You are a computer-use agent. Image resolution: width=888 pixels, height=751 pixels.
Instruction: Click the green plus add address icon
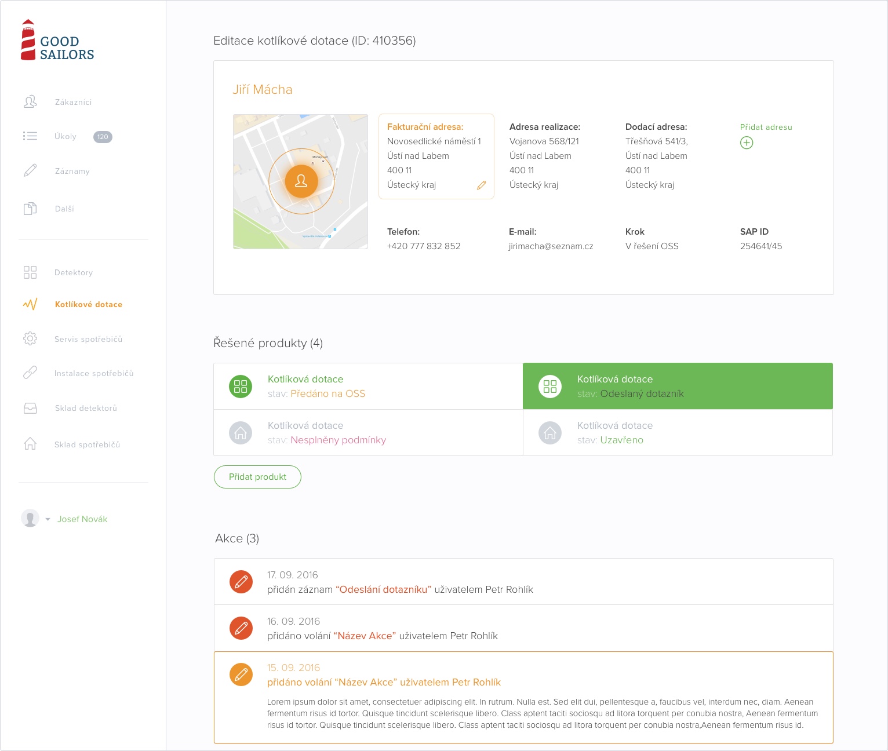point(747,143)
